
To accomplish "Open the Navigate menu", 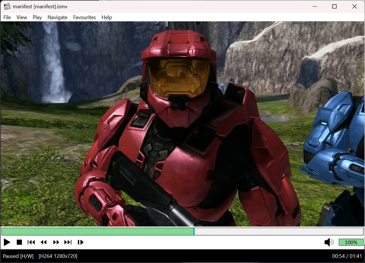I will pyautogui.click(x=57, y=17).
